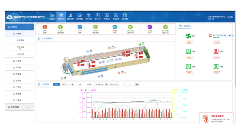Image resolution: width=241 pixels, height=135 pixels.
Task: Select the 昨日 time range button
Action: point(64,84)
